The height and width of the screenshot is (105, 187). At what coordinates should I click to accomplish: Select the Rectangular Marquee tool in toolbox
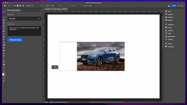pyautogui.click(x=4, y=15)
